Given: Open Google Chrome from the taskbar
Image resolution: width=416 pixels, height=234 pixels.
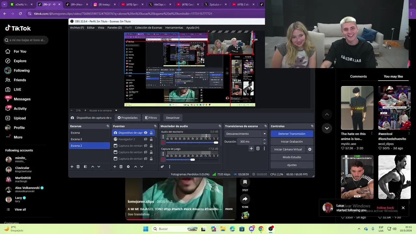Looking at the screenshot, I should [x=261, y=229].
